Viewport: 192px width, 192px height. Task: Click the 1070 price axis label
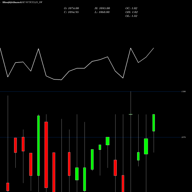pos(184,137)
